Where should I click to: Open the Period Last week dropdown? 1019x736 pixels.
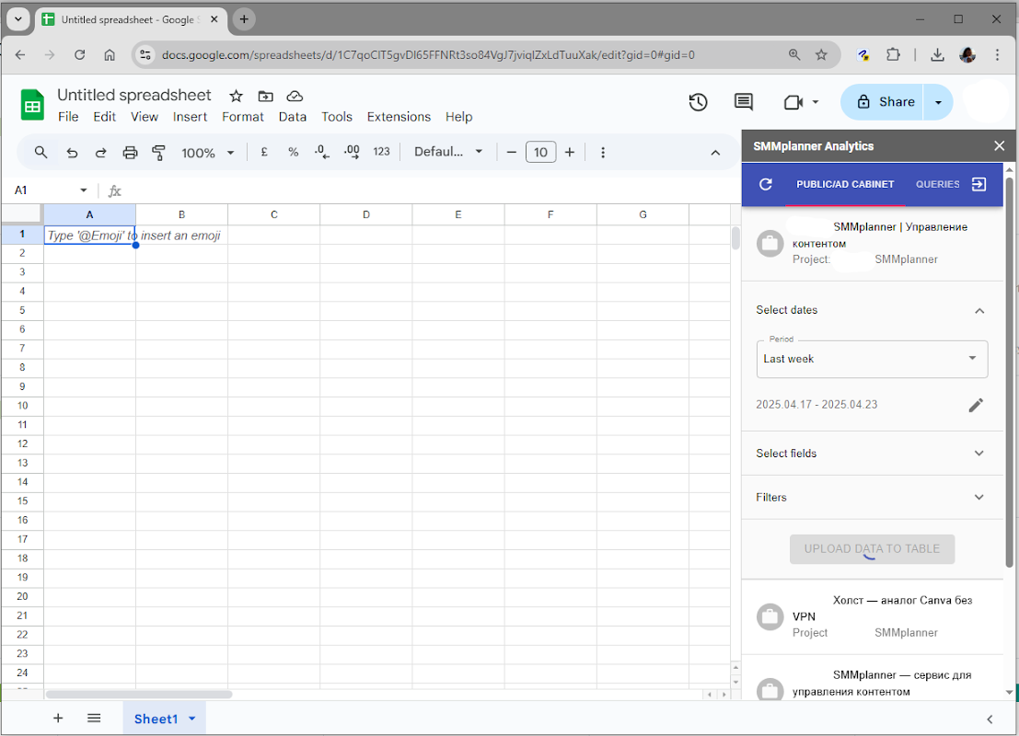[x=872, y=359]
